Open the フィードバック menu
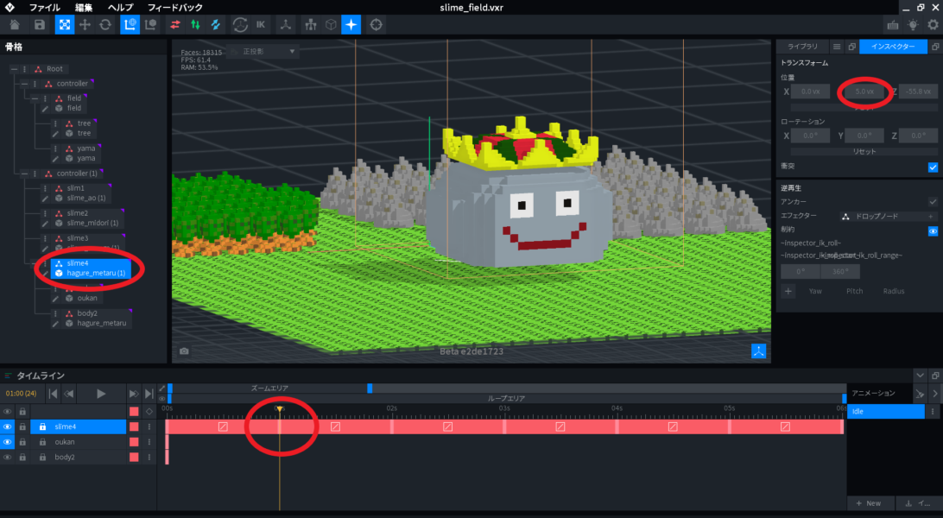This screenshot has height=518, width=943. pyautogui.click(x=175, y=7)
